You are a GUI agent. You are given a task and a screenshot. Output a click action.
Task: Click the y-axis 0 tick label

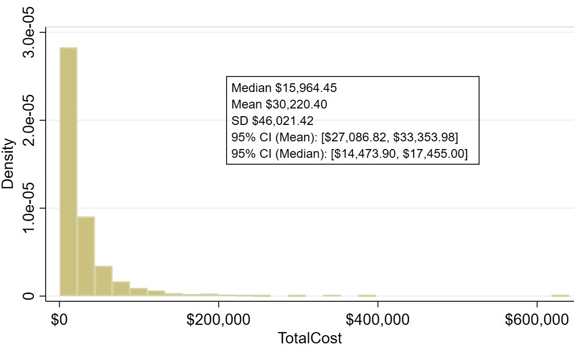tap(30, 296)
